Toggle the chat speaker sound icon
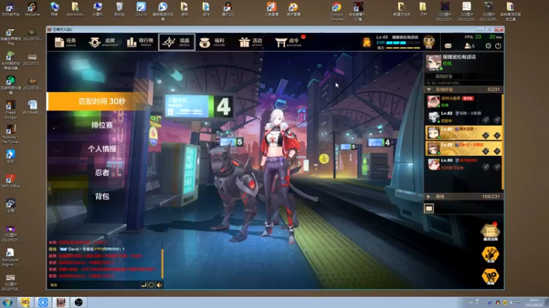 (x=159, y=285)
